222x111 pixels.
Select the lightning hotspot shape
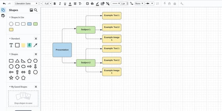[x=29, y=45]
